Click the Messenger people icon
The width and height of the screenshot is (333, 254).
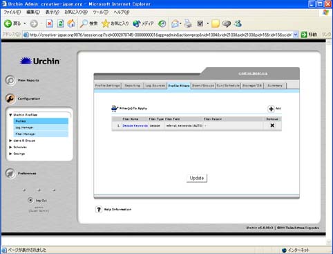pyautogui.click(x=238, y=24)
